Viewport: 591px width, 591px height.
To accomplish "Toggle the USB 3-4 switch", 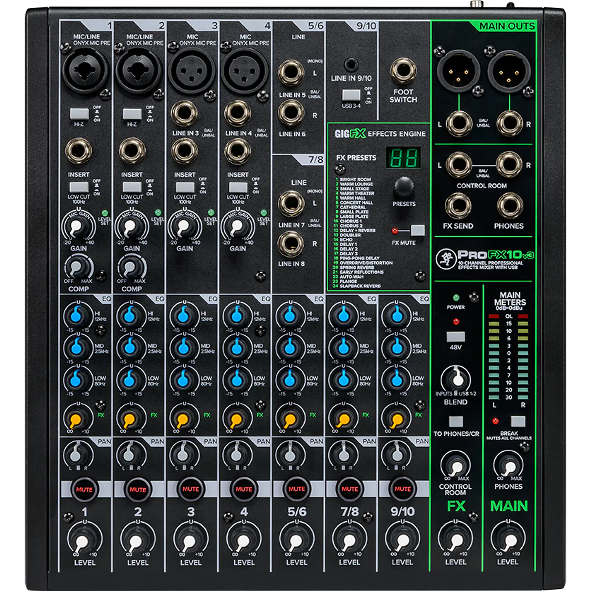I will (351, 95).
